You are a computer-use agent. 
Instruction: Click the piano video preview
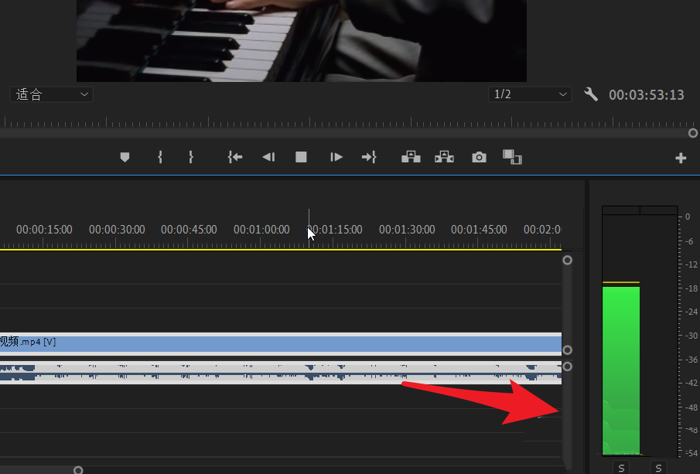302,41
